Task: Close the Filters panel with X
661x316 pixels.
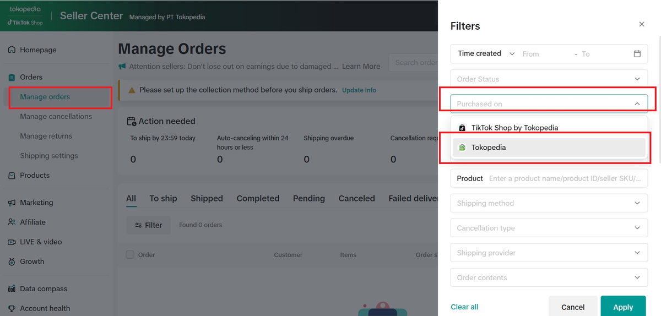Action: pos(641,24)
